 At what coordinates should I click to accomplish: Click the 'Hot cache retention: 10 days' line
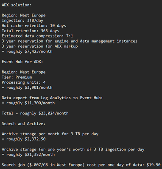tap(34, 26)
